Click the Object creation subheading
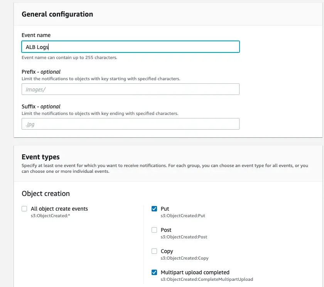Image resolution: width=324 pixels, height=287 pixels. 46,194
